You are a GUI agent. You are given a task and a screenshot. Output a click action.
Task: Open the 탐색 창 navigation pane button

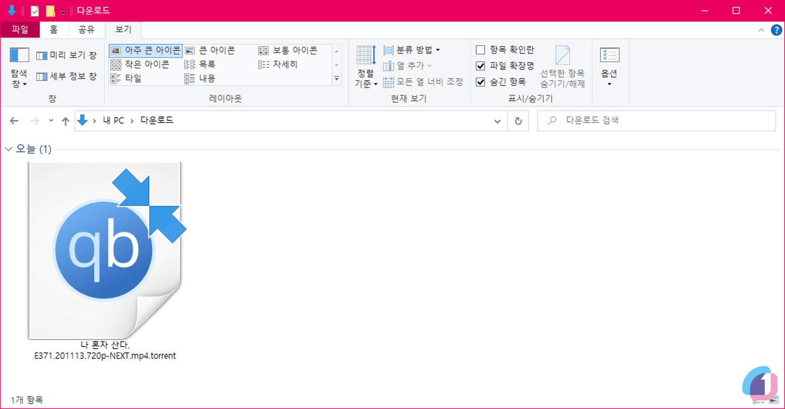(x=19, y=67)
